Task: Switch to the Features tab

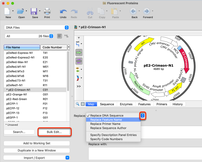Action: (144, 104)
